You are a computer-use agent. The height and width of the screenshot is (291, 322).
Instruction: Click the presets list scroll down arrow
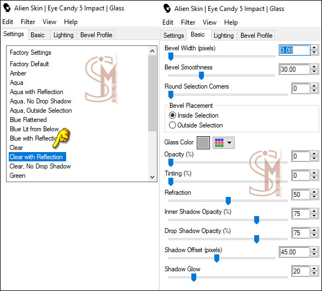tap(152, 177)
